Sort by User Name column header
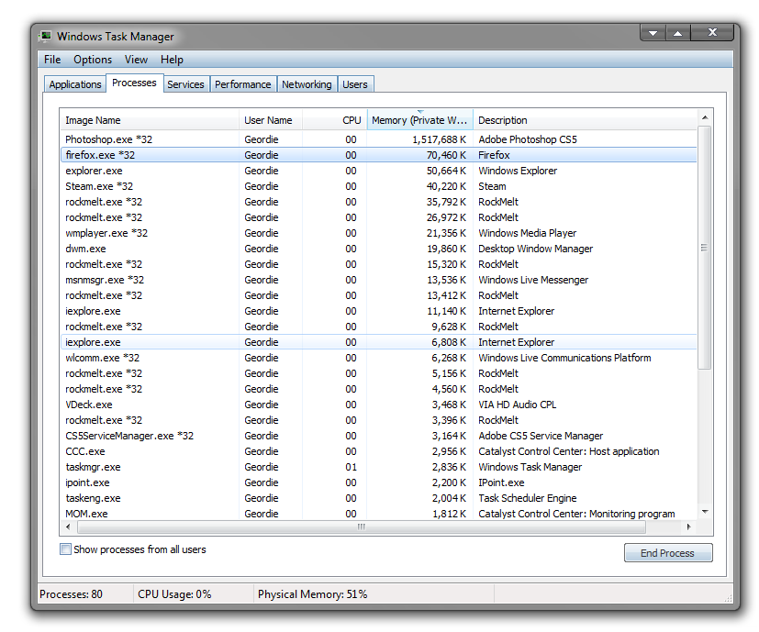 (270, 120)
